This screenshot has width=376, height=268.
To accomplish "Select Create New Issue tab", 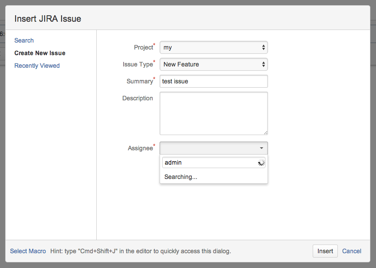I will [40, 53].
